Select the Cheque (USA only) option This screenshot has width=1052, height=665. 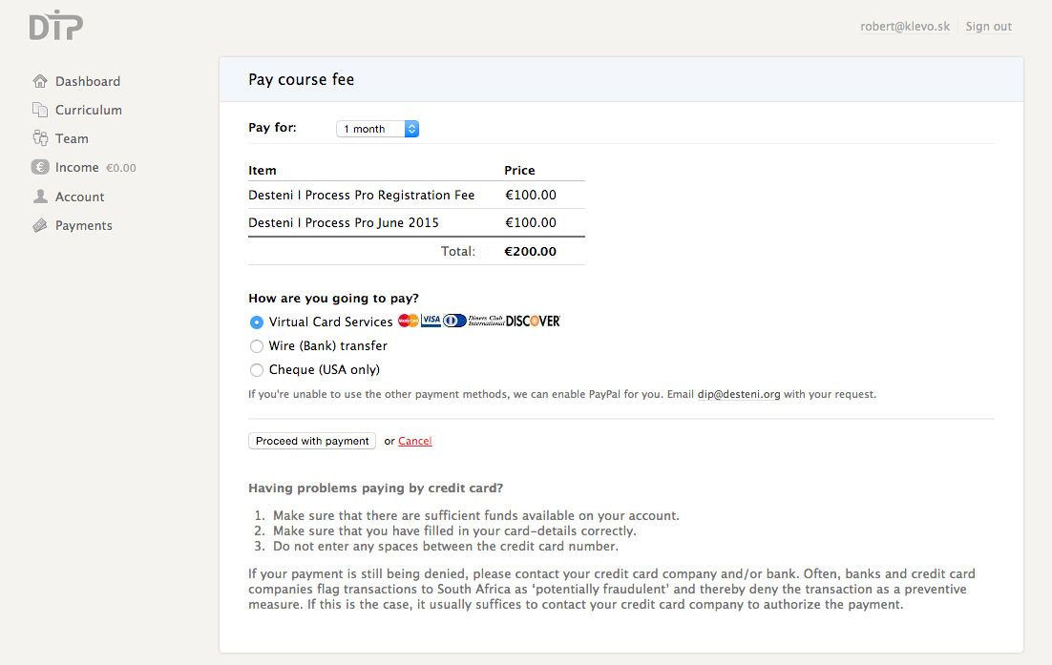[256, 369]
